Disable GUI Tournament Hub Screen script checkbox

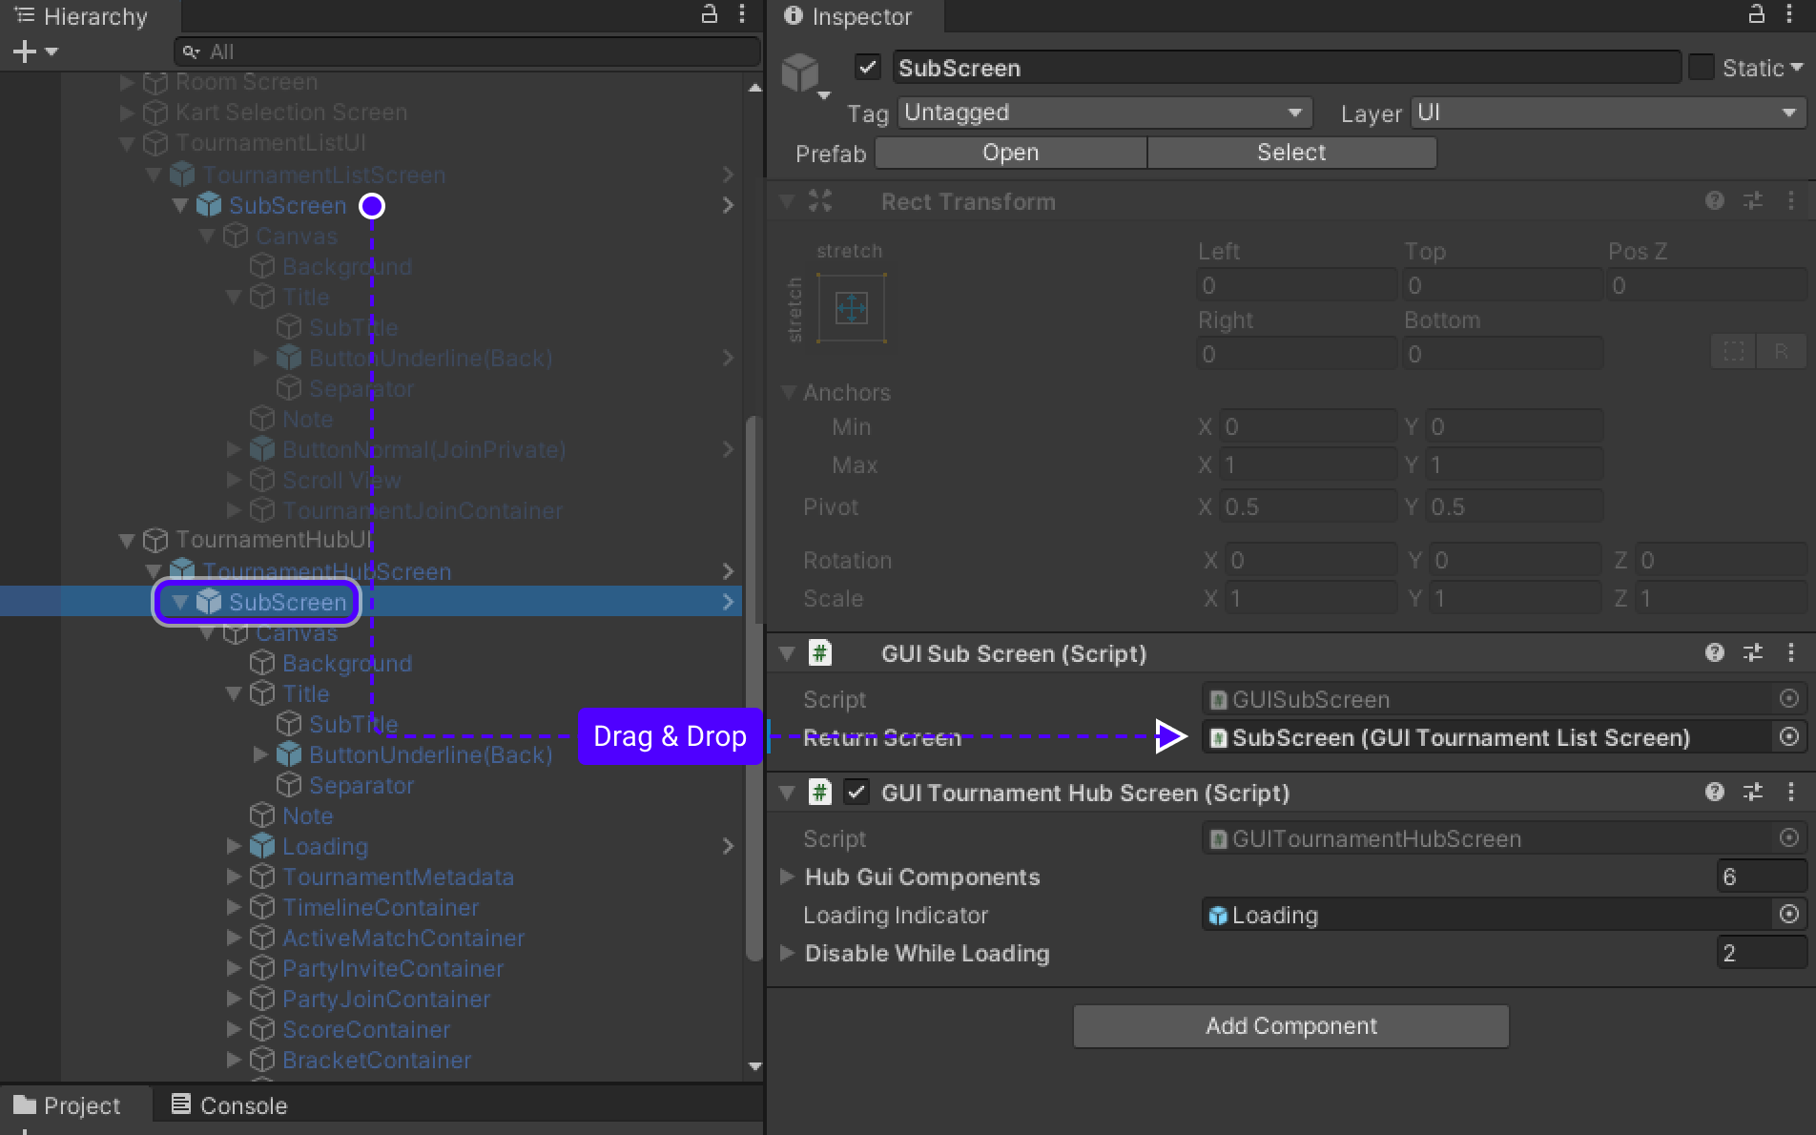click(856, 793)
